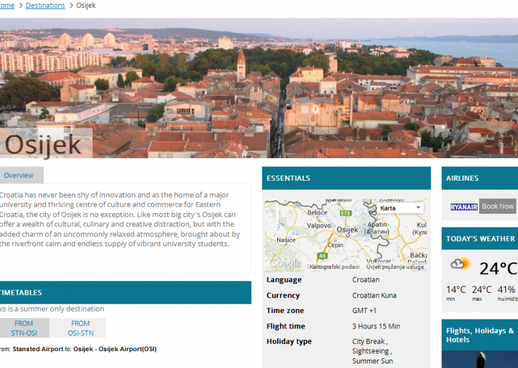Viewport: 518px width, 368px height.
Task: Click the summer only destination note
Action: 52,309
